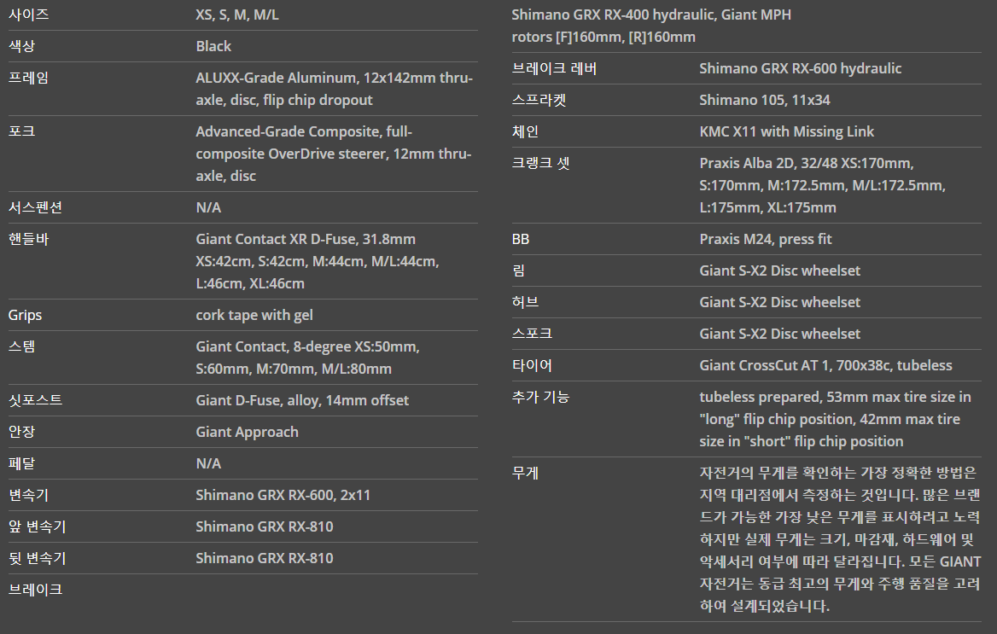The width and height of the screenshot is (997, 634).
Task: Click the '스포크' spec label
Action: 532,334
